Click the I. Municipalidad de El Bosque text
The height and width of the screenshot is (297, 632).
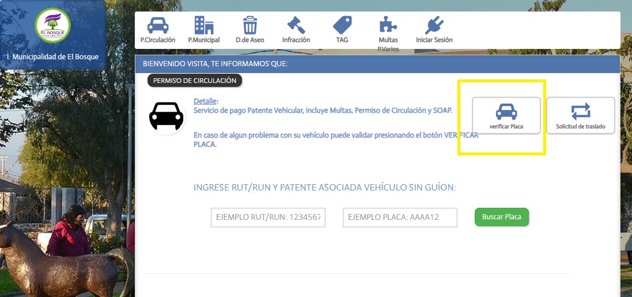click(x=53, y=57)
